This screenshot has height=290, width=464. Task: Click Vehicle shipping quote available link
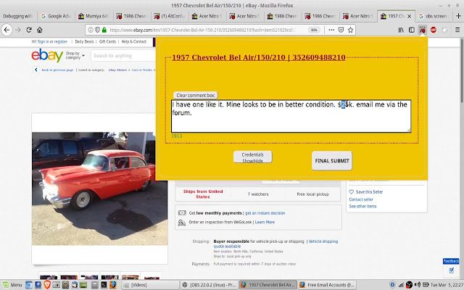[275, 244]
